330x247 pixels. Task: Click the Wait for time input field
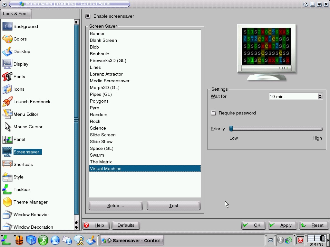(293, 96)
